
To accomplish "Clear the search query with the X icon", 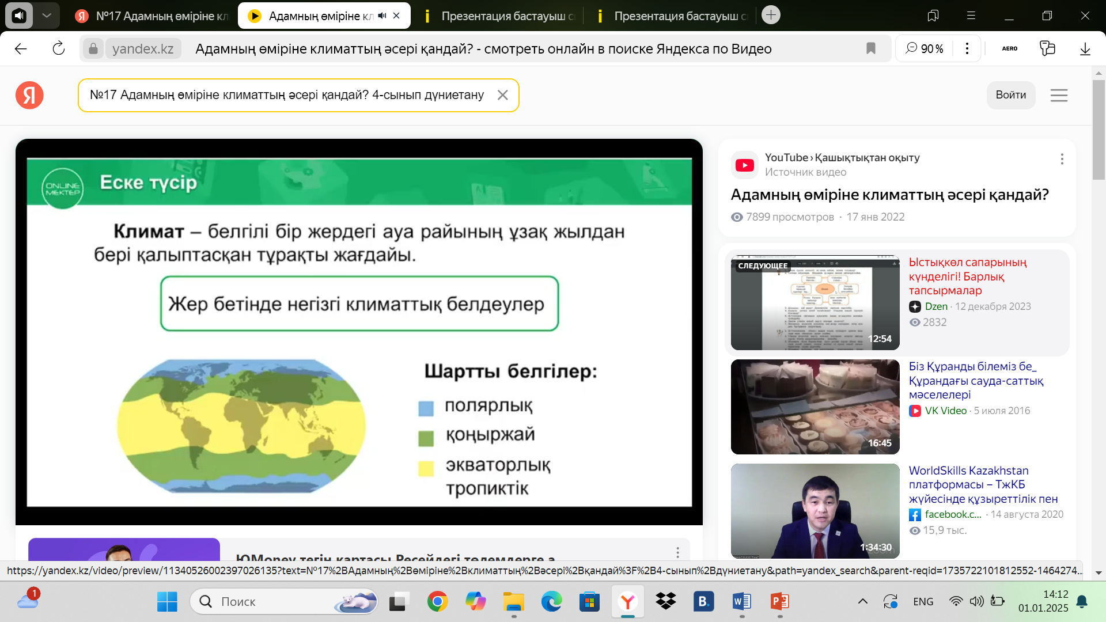I will [502, 95].
